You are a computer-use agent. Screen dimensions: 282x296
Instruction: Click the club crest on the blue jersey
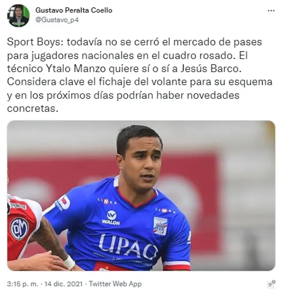160,226
